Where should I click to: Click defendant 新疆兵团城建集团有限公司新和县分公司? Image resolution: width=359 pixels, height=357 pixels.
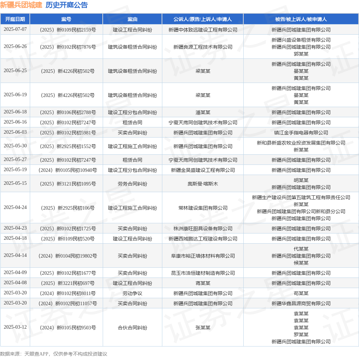pos(301,211)
